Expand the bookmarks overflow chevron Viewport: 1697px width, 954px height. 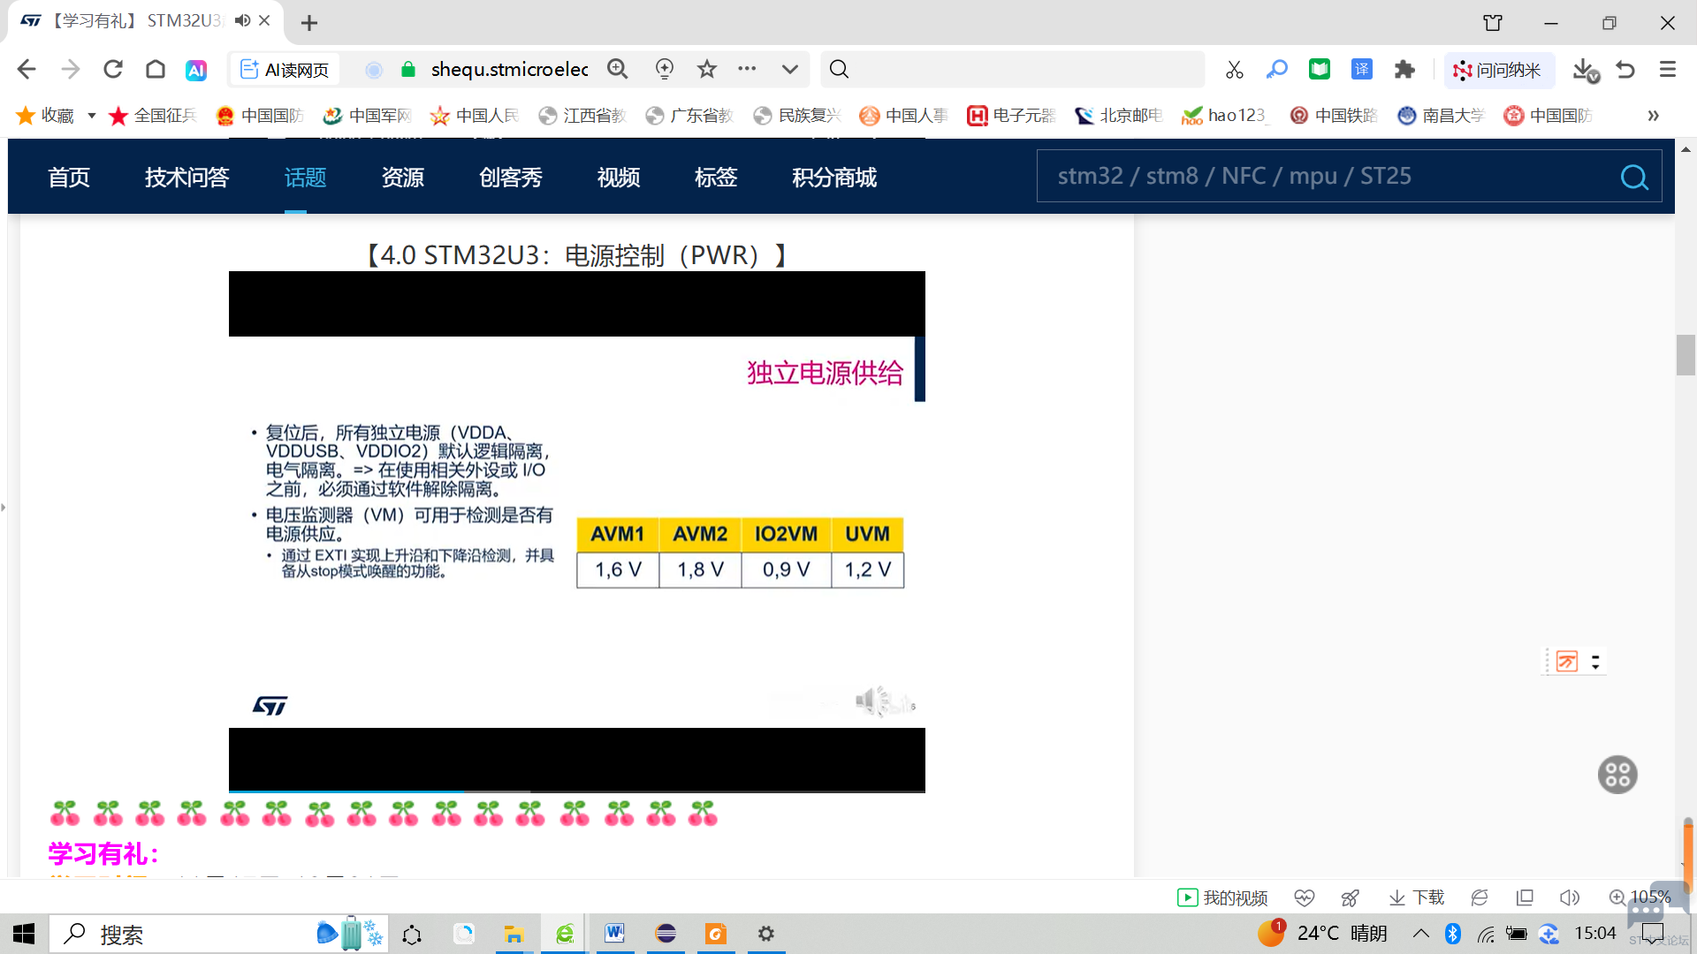click(x=1653, y=116)
